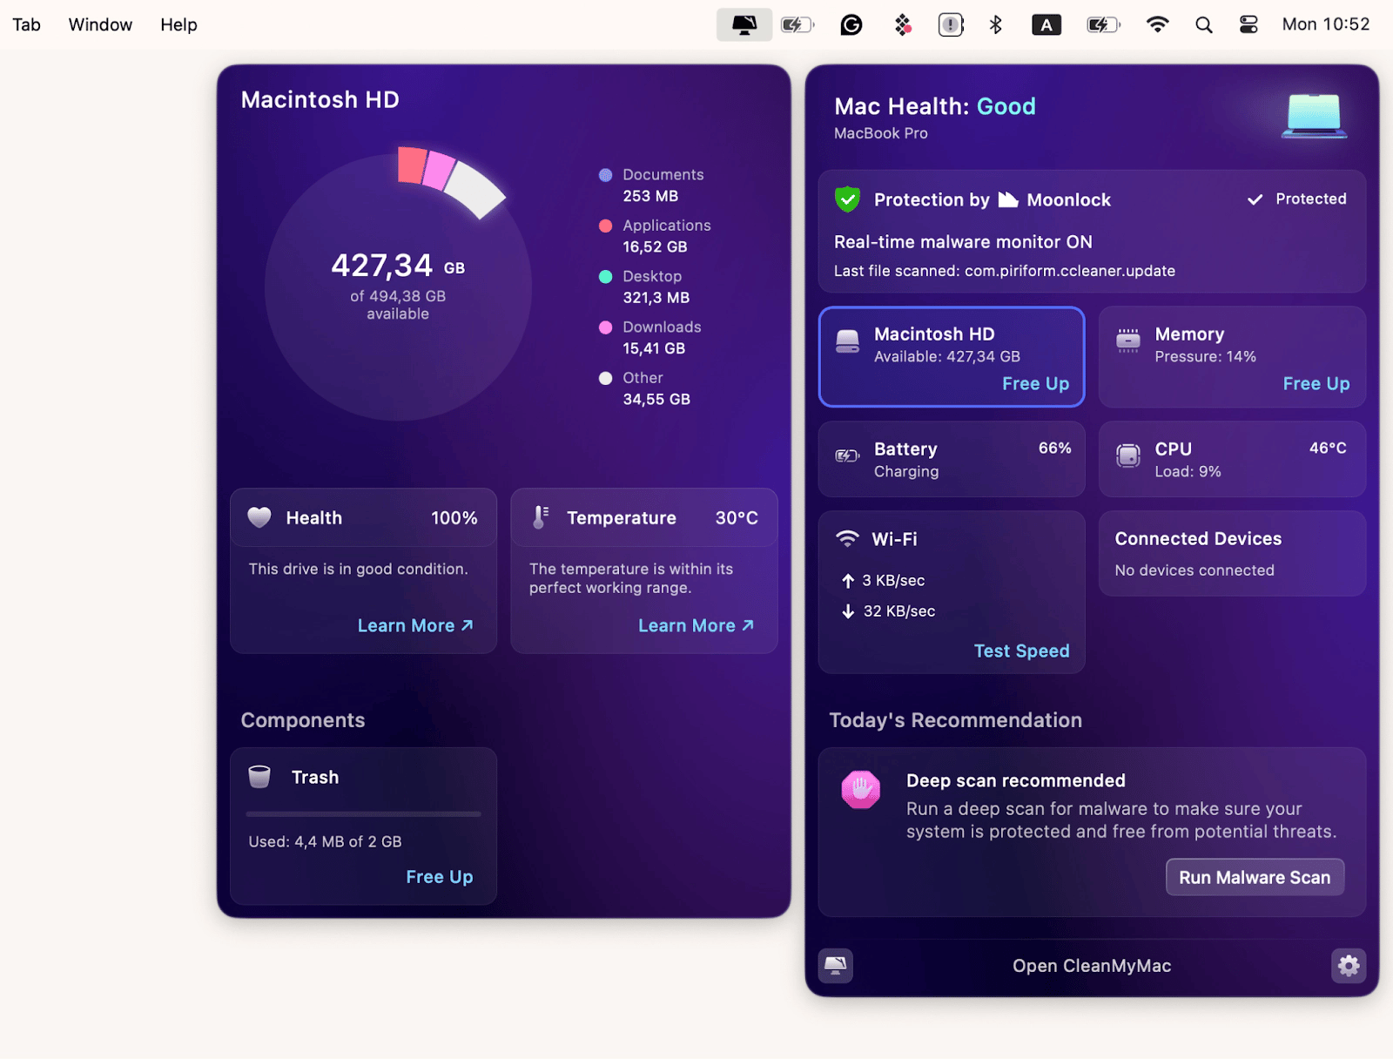The height and width of the screenshot is (1059, 1393).
Task: Click the disk usage donut chart center
Action: point(398,287)
